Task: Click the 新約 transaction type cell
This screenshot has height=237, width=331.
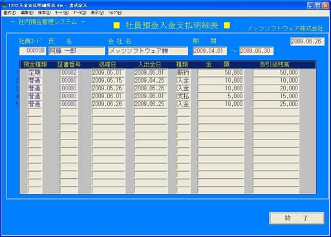Action: (184, 72)
